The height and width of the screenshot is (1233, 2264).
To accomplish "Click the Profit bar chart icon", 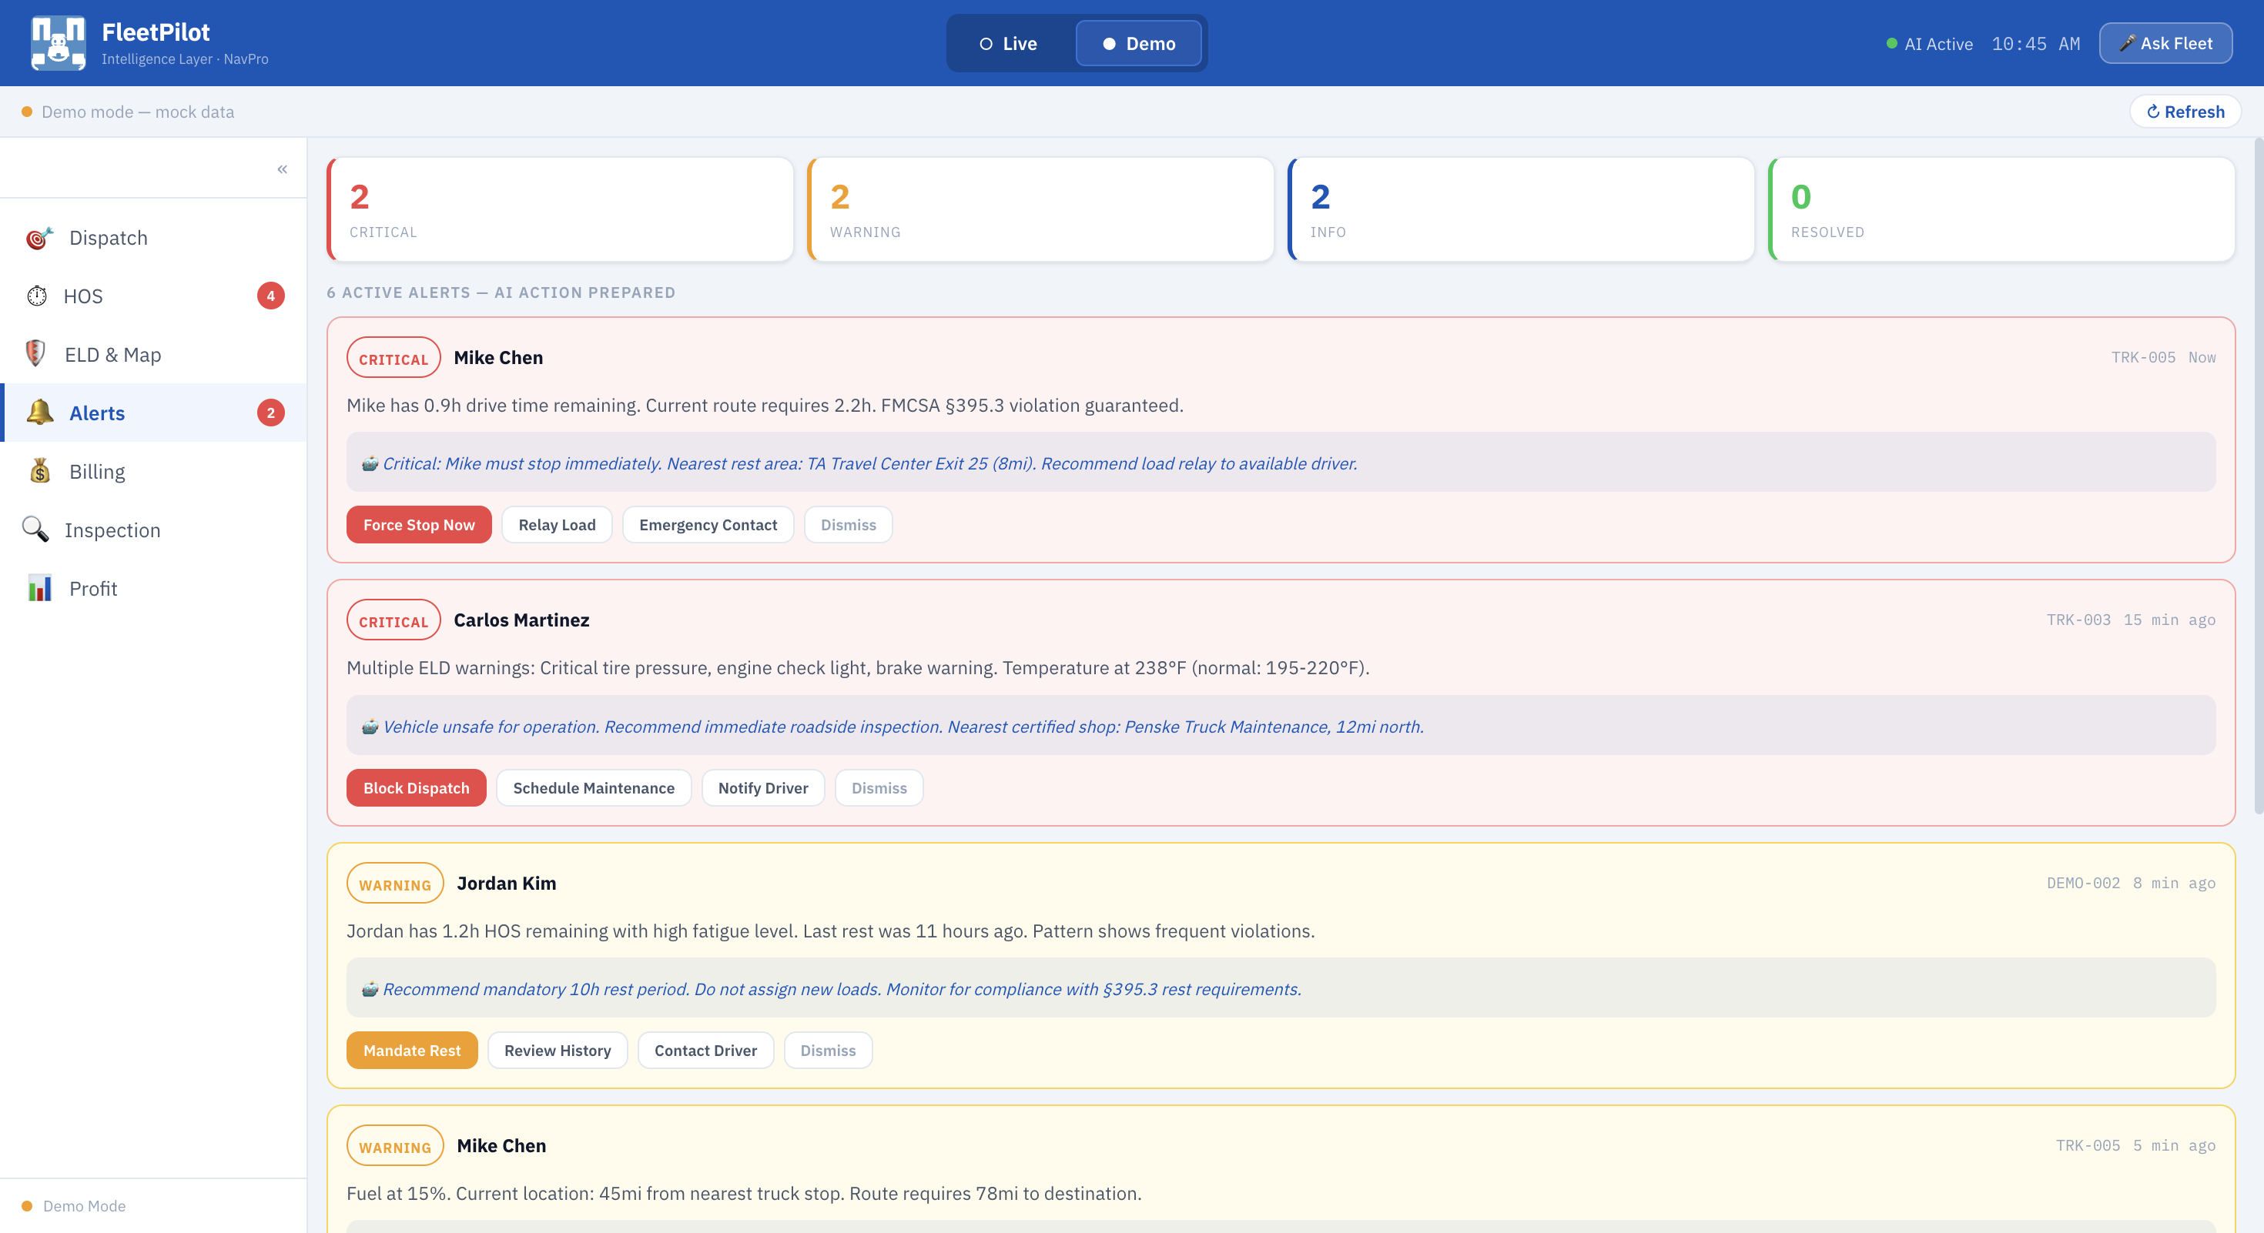I will click(x=39, y=588).
